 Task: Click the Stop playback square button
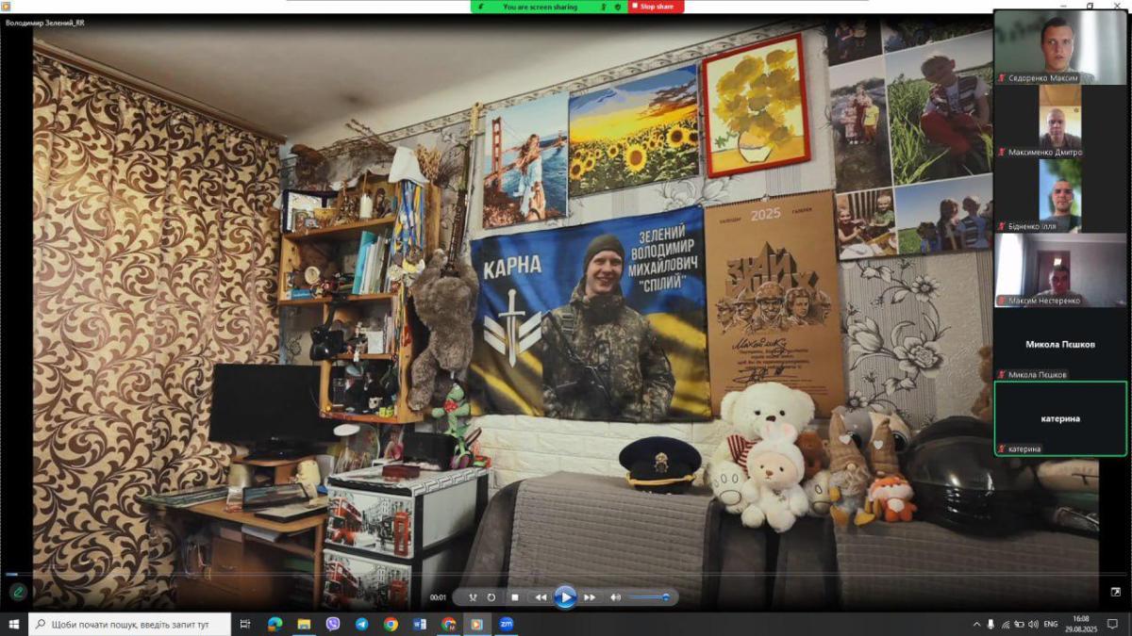(515, 597)
